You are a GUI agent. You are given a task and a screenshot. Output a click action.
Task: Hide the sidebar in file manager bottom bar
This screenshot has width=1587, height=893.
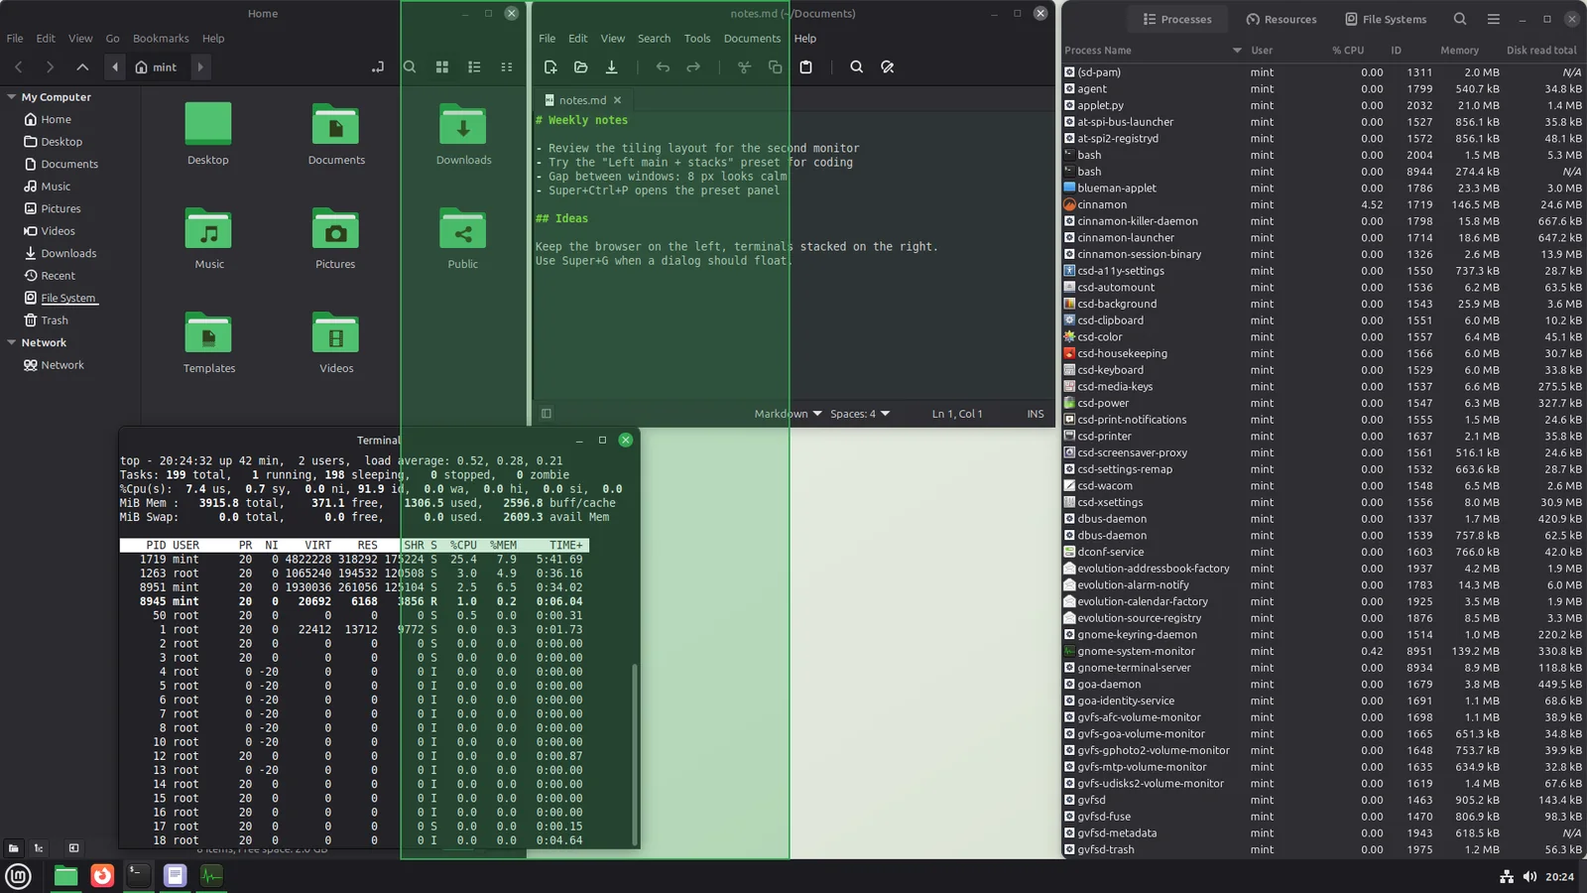tap(73, 848)
